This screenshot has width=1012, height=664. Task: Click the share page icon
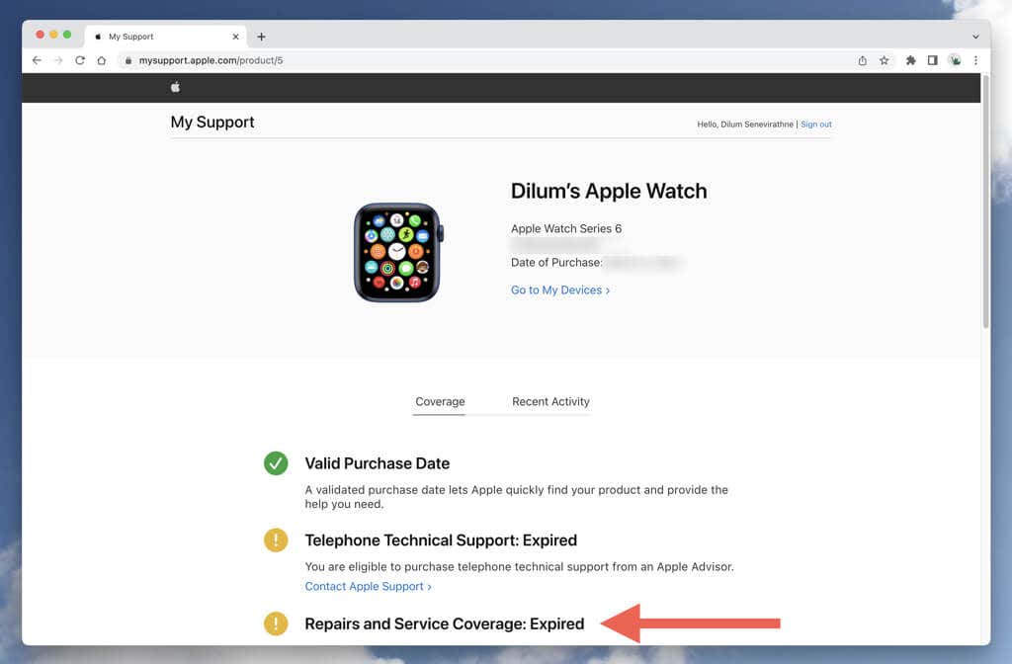point(862,60)
